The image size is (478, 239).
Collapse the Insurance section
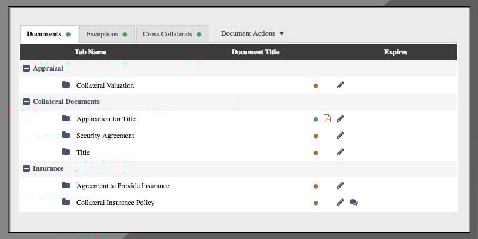(26, 168)
